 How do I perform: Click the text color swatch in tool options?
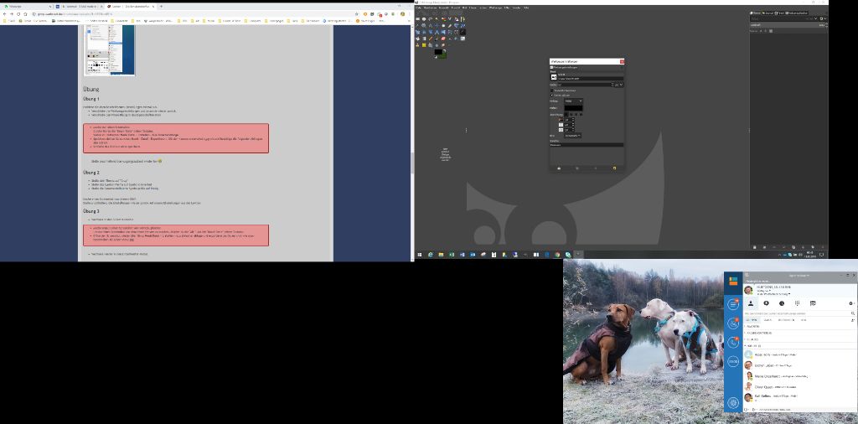point(573,108)
